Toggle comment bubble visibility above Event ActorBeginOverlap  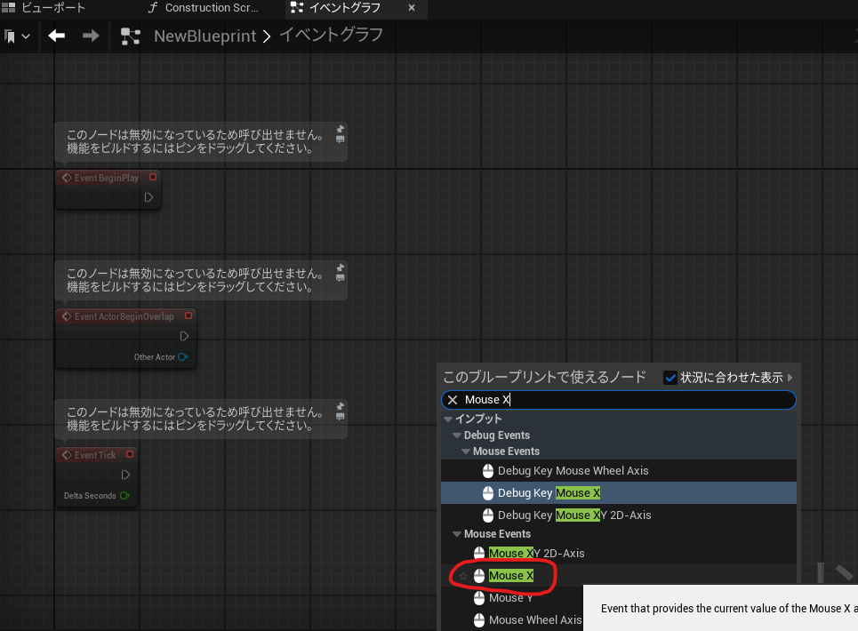coord(341,278)
